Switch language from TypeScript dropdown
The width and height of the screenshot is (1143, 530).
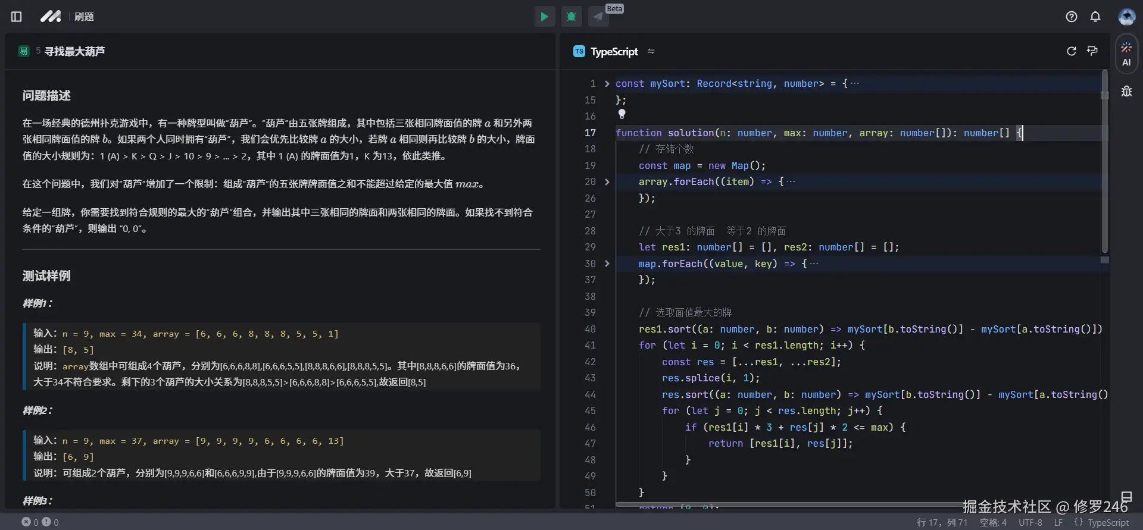pos(614,52)
